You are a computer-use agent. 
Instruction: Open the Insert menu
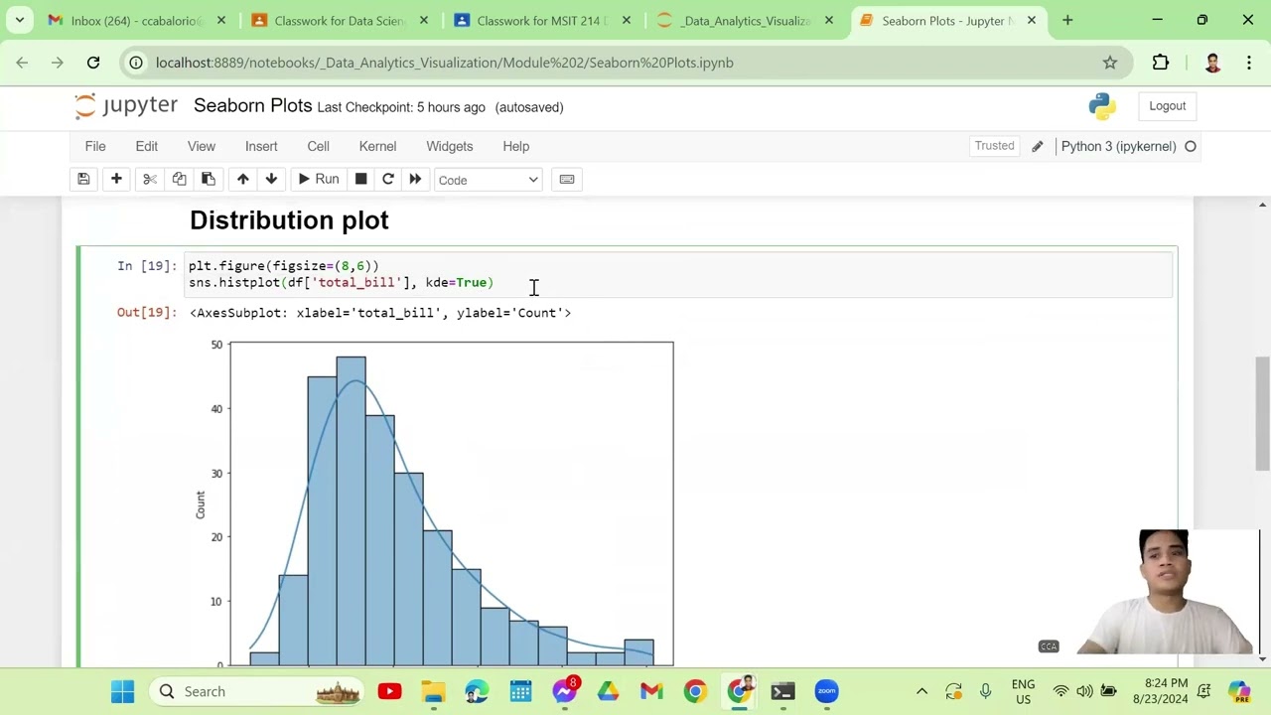click(261, 146)
